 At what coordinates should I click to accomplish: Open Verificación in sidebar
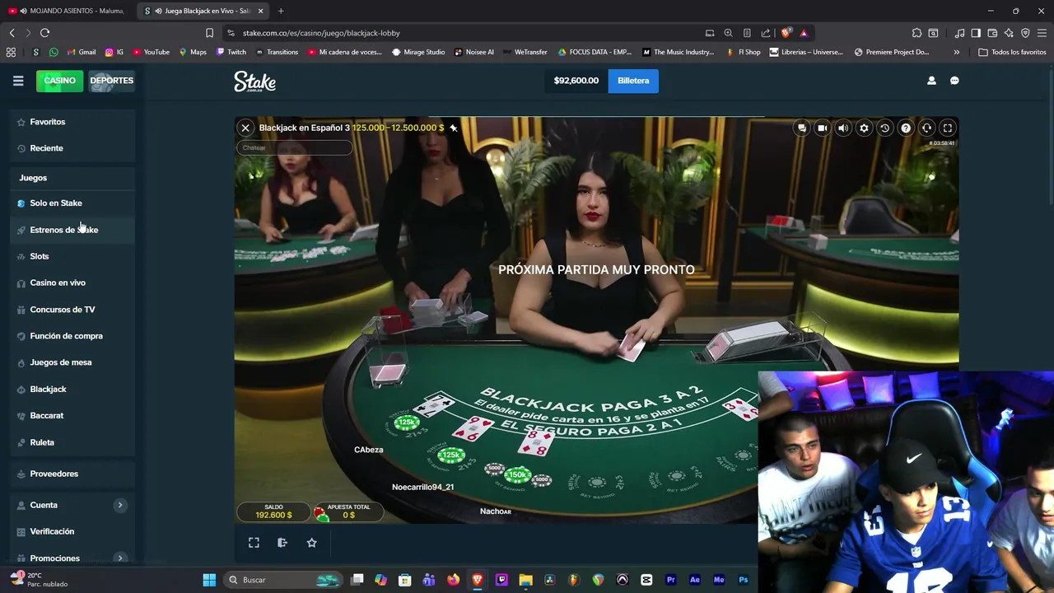point(72,531)
